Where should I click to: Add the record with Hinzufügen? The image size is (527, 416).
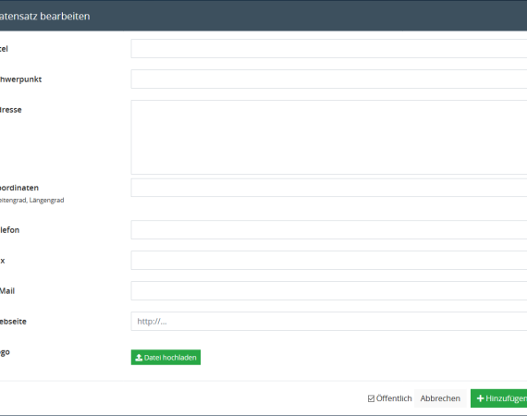[498, 398]
